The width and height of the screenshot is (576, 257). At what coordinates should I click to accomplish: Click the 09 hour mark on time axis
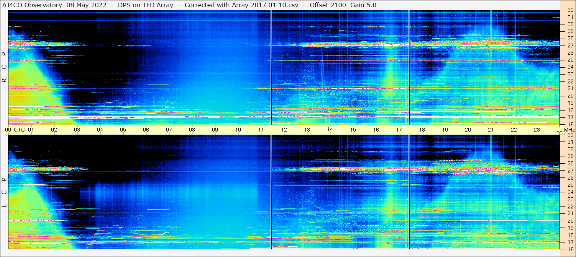point(215,130)
